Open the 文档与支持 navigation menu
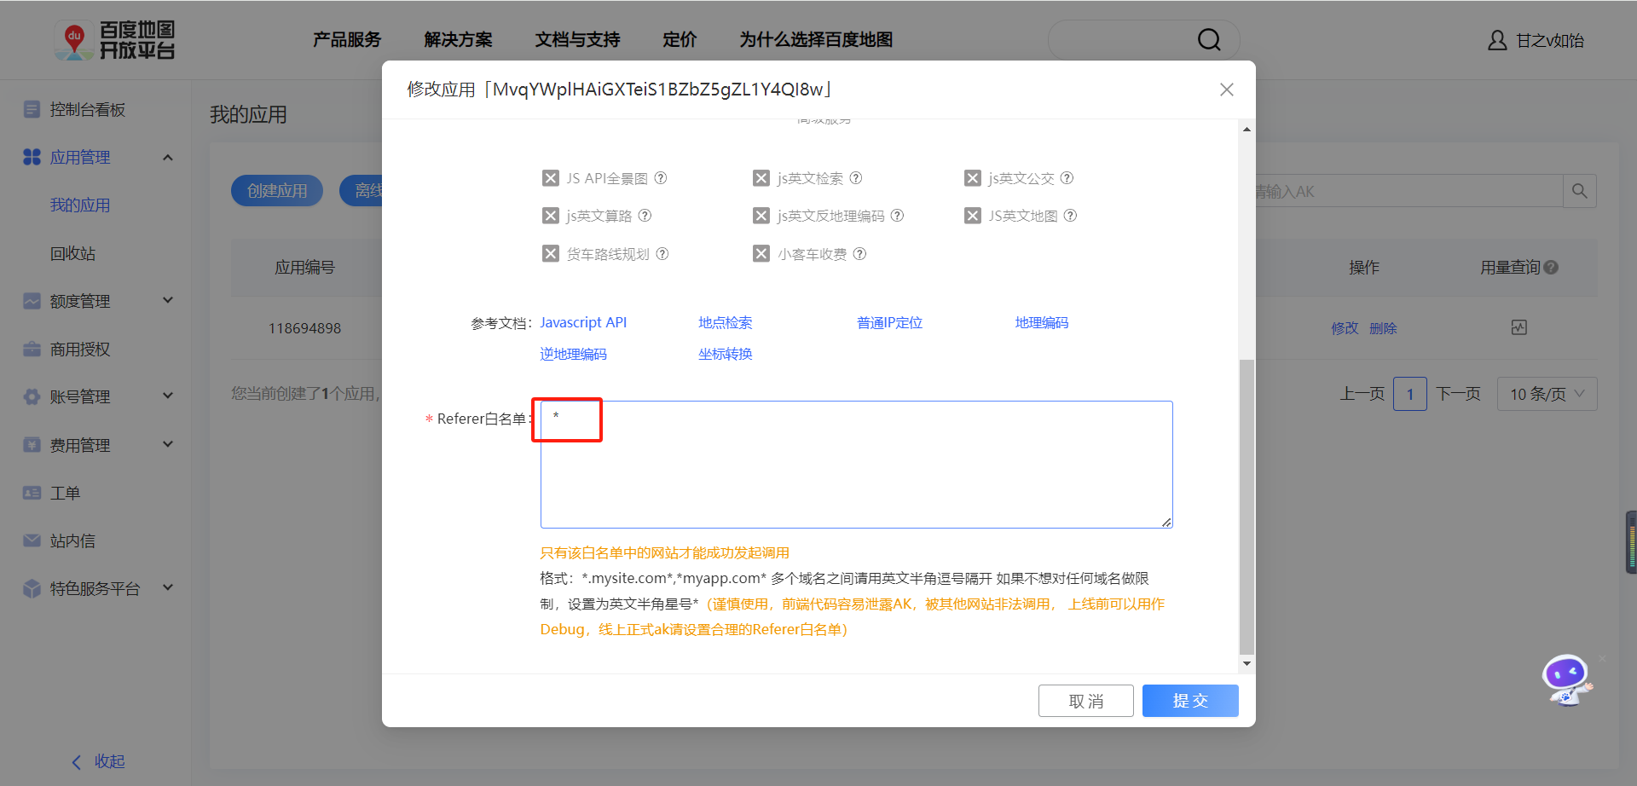 pyautogui.click(x=577, y=39)
